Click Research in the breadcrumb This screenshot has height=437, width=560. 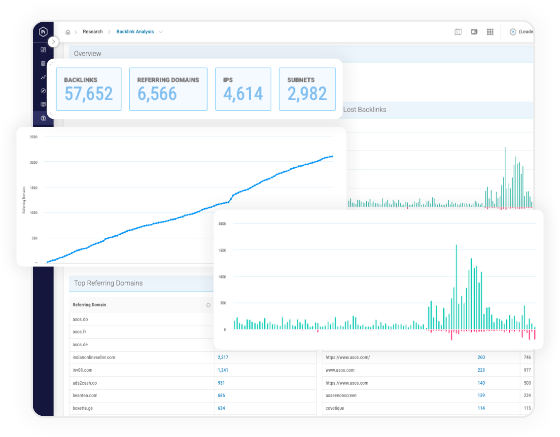pos(93,32)
